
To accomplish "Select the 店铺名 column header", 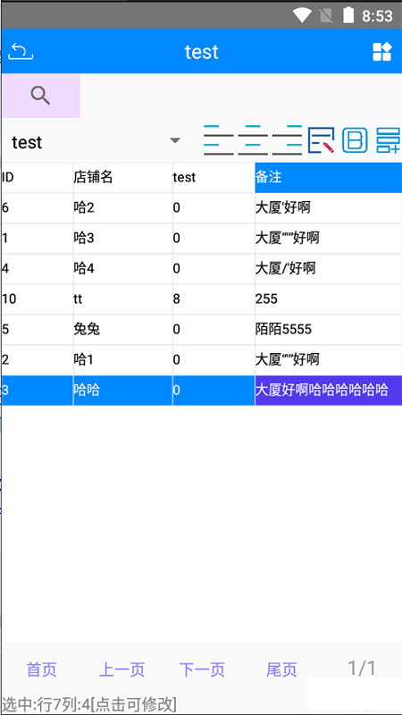I will click(x=122, y=177).
